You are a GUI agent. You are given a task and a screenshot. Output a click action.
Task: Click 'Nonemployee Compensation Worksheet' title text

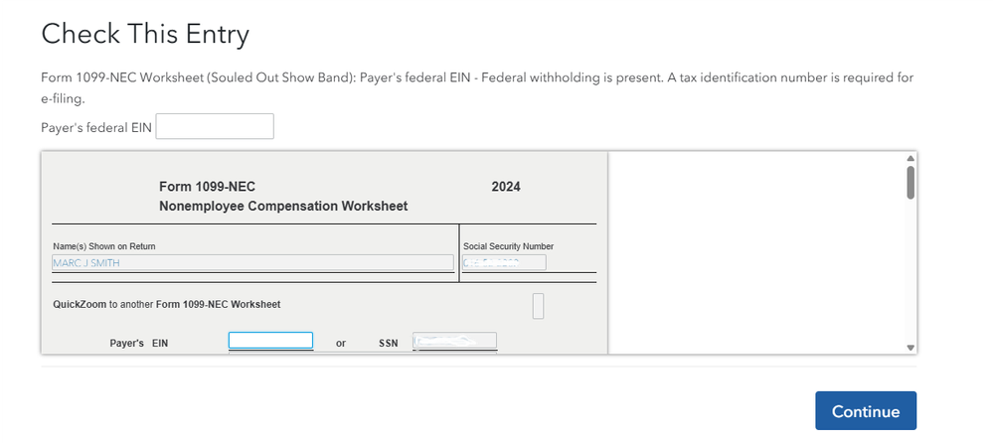[x=283, y=207]
